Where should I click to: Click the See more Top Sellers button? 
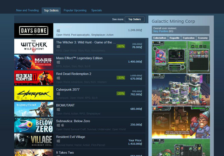[x=134, y=19]
